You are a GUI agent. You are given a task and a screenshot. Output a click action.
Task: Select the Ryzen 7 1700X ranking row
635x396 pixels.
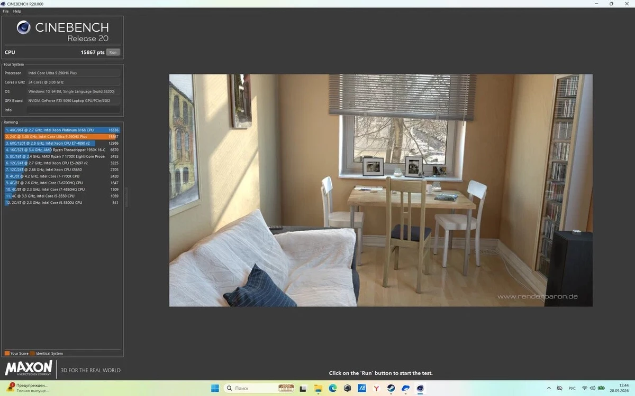point(62,156)
